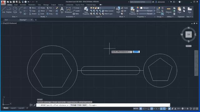The width and height of the screenshot is (200, 112).
Task: Click the Fillet tool
Action: 49,11
